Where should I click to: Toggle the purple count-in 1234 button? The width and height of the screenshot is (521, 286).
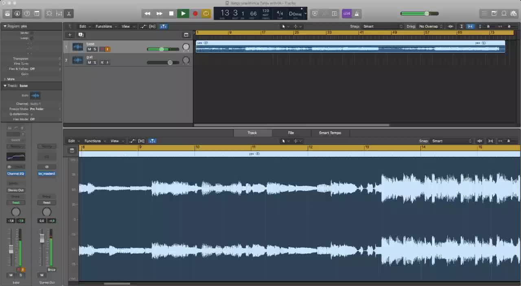click(346, 13)
